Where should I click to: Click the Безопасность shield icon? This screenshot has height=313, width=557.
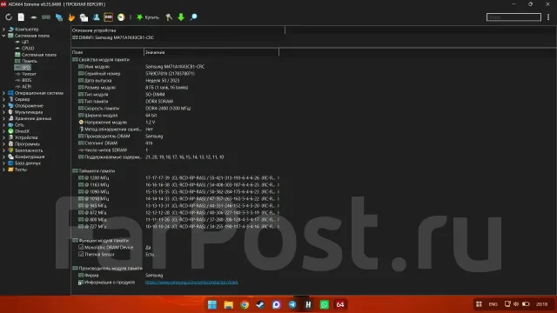(10, 150)
